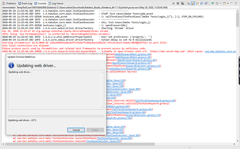Screen dimensions: 240x149
Task: Open OpenBrowserKeyword.groovy:81 link
Action: (x=137, y=60)
